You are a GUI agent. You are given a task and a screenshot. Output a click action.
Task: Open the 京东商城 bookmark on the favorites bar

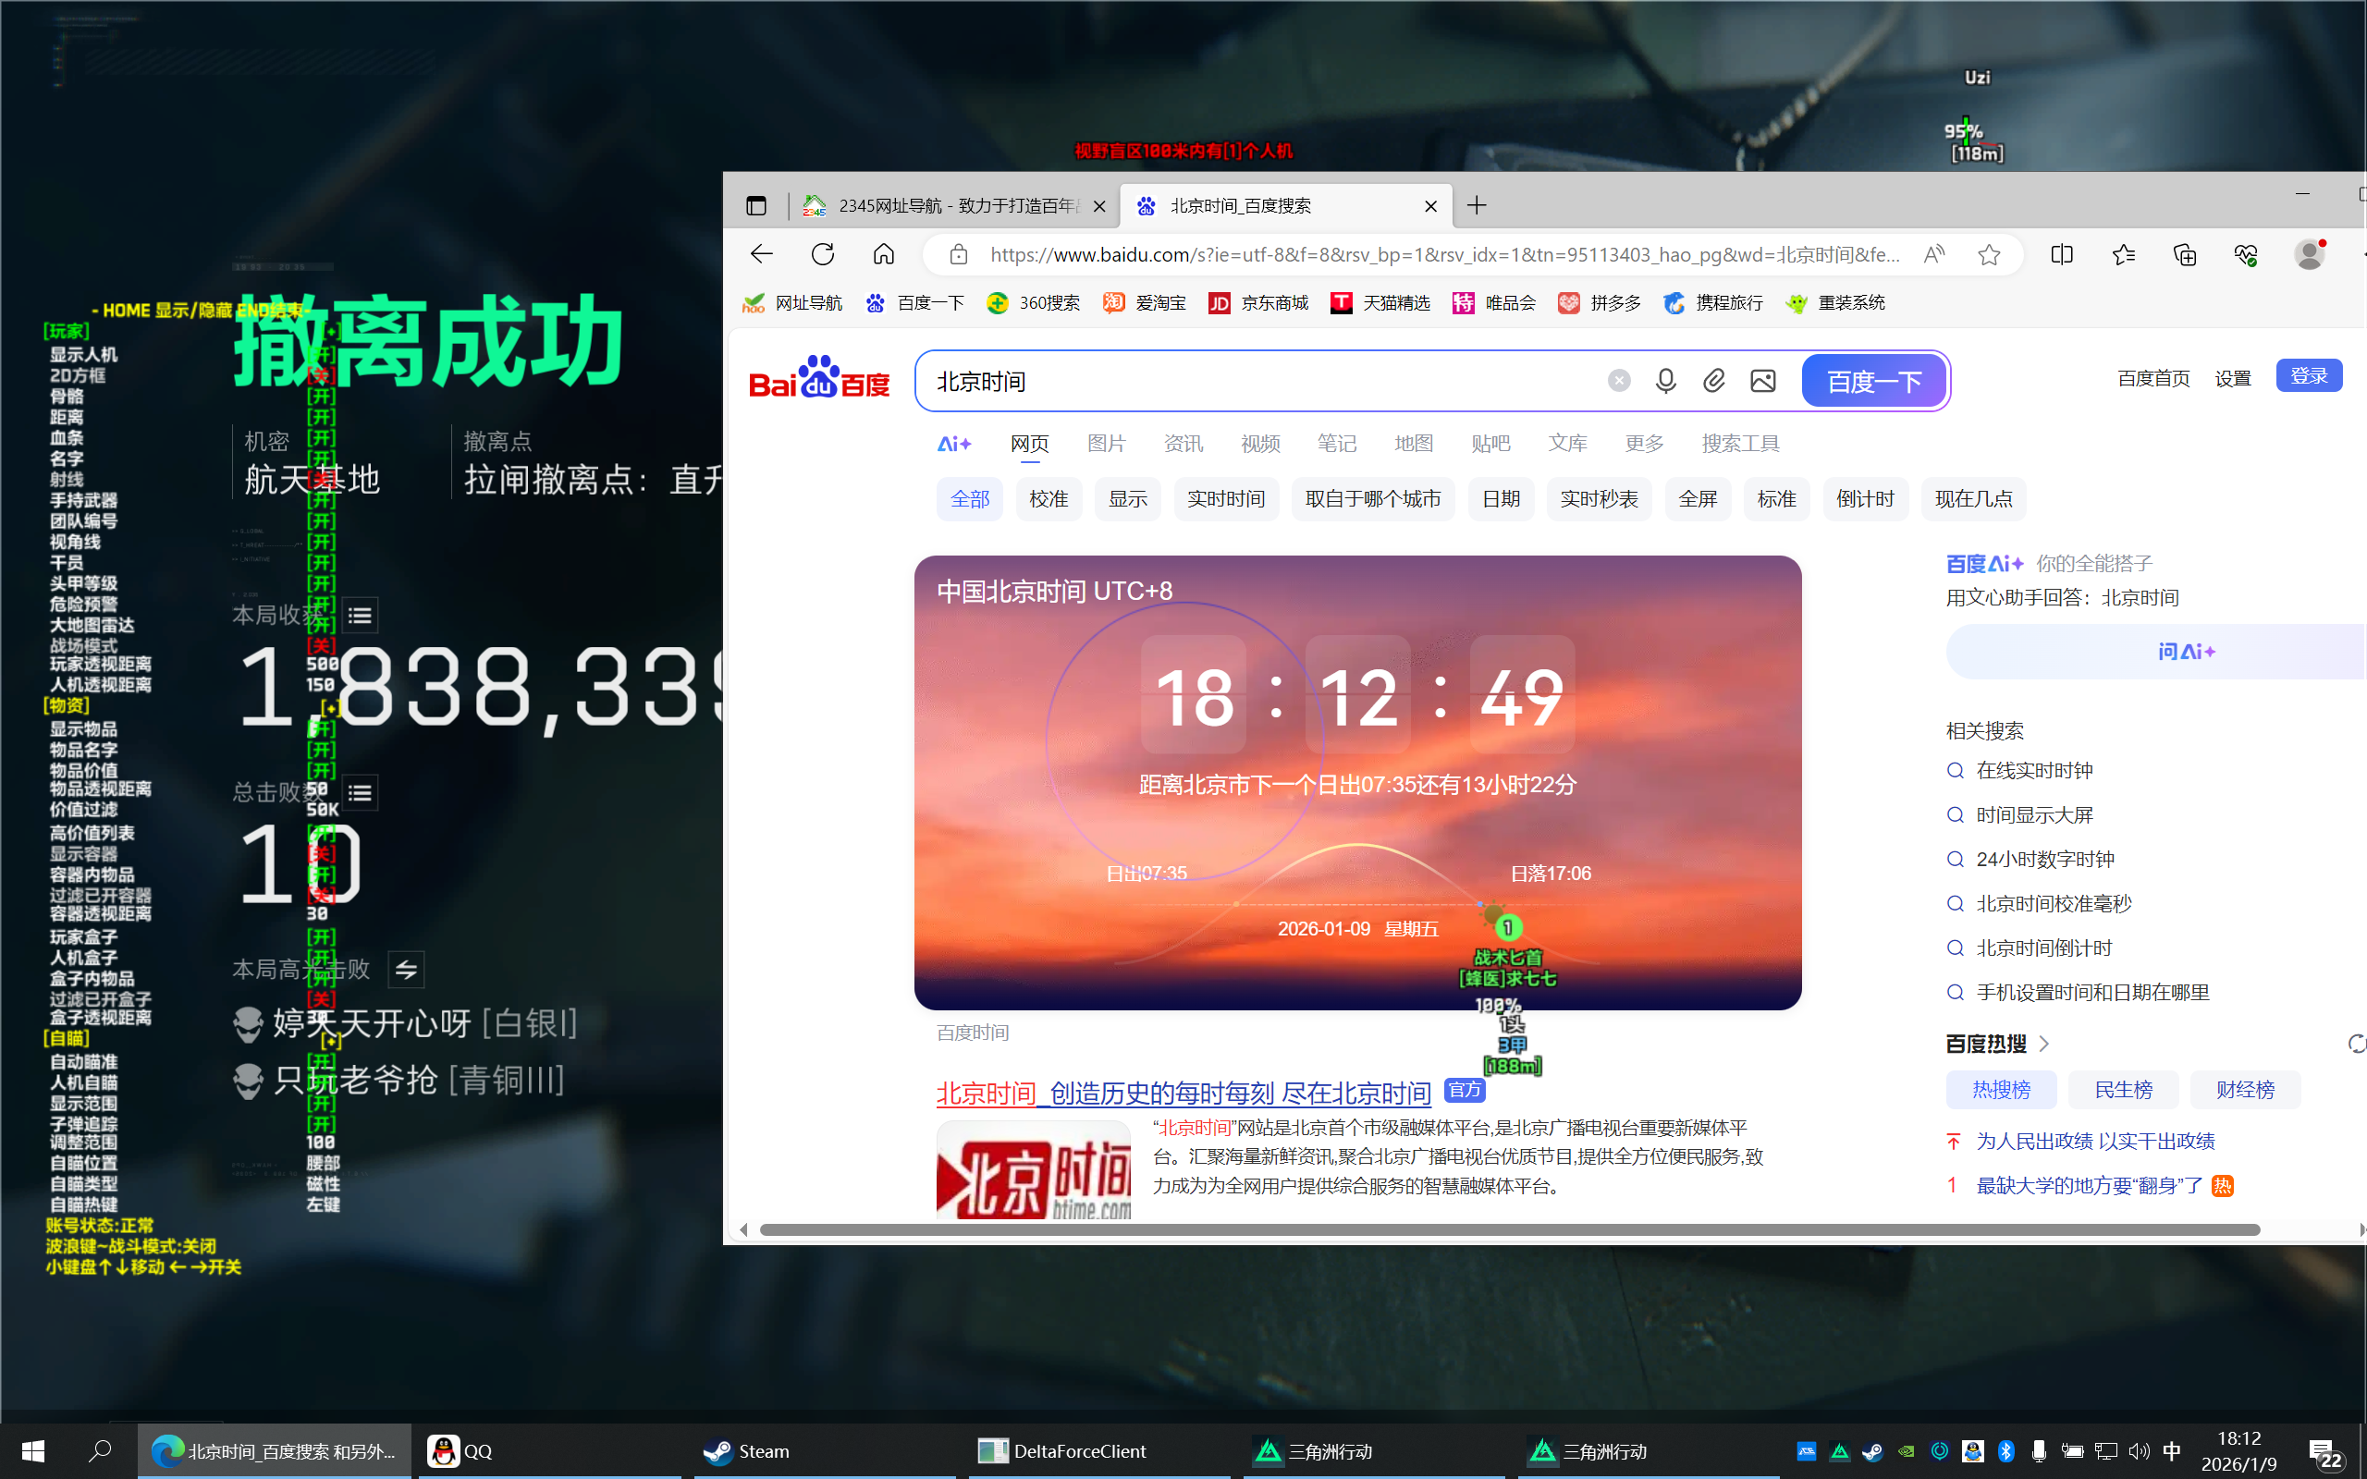tap(1258, 303)
